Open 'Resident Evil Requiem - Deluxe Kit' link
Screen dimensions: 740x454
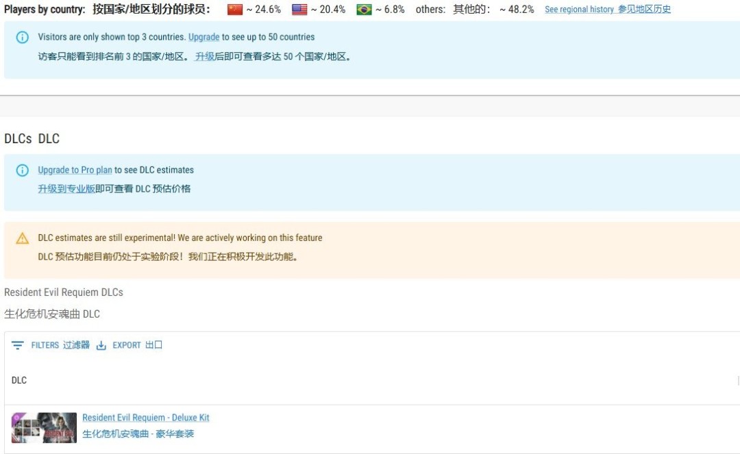pyautogui.click(x=146, y=417)
